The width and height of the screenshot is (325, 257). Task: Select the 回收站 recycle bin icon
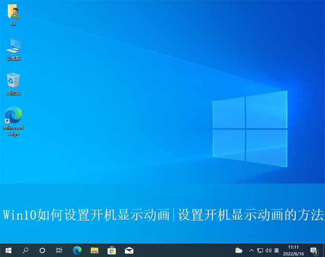point(13,83)
